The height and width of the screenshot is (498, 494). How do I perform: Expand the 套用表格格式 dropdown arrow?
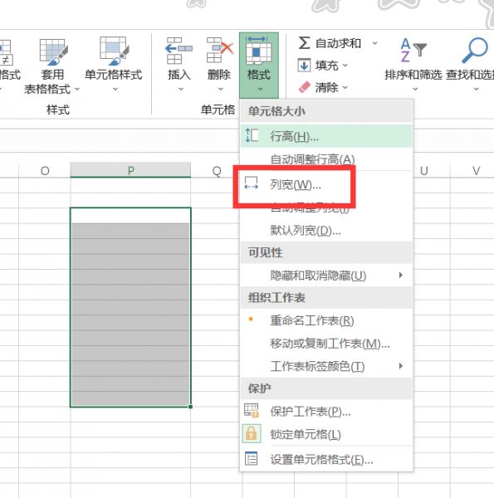pyautogui.click(x=77, y=90)
